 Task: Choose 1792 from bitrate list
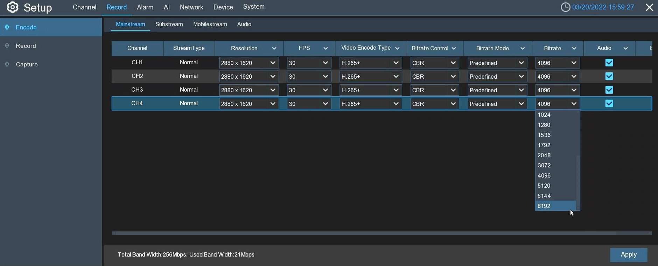555,145
